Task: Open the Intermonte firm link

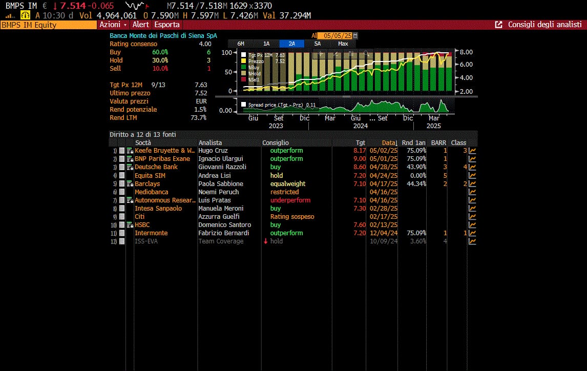Action: (151, 233)
